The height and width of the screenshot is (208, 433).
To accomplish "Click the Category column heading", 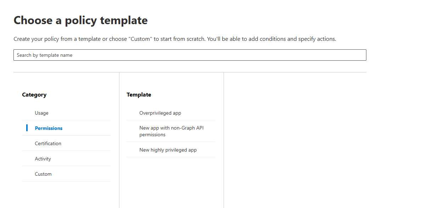I will point(34,95).
